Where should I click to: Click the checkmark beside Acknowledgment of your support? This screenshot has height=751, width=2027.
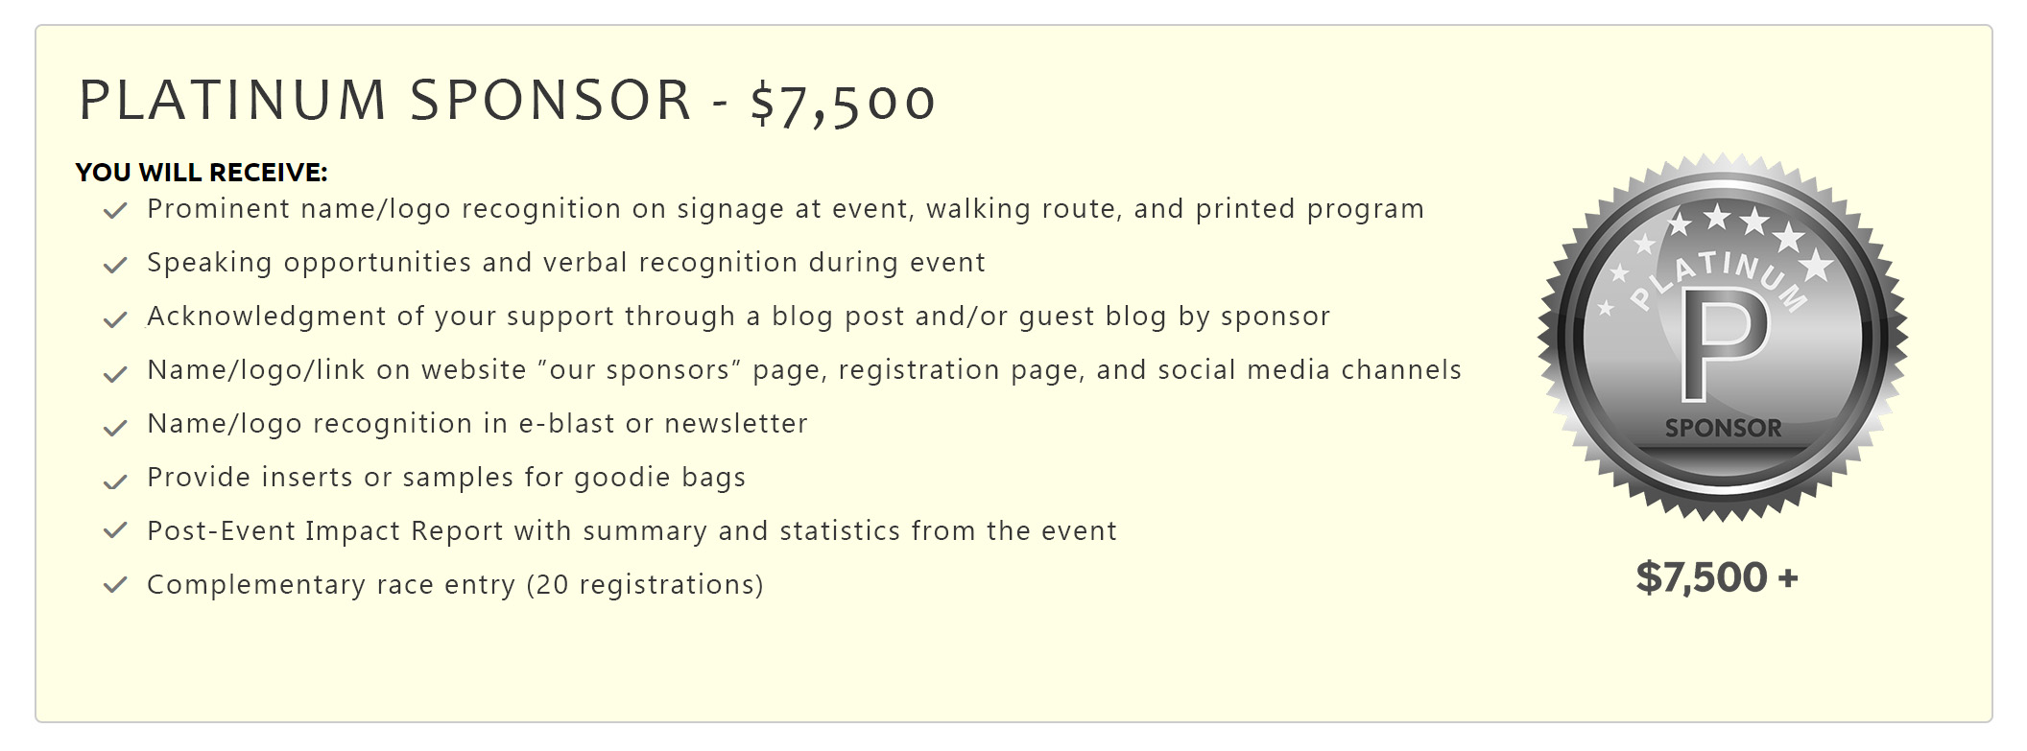(x=115, y=319)
